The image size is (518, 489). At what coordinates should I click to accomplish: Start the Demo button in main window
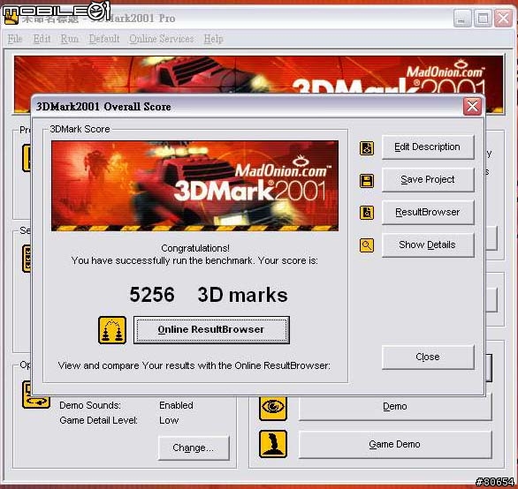[395, 407]
